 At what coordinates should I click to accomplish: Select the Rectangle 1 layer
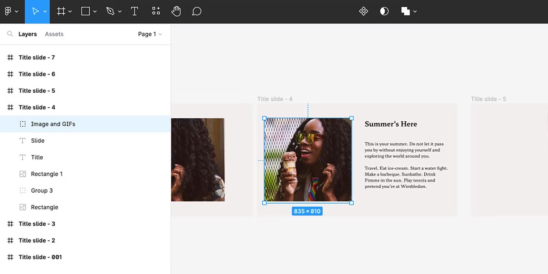click(47, 174)
